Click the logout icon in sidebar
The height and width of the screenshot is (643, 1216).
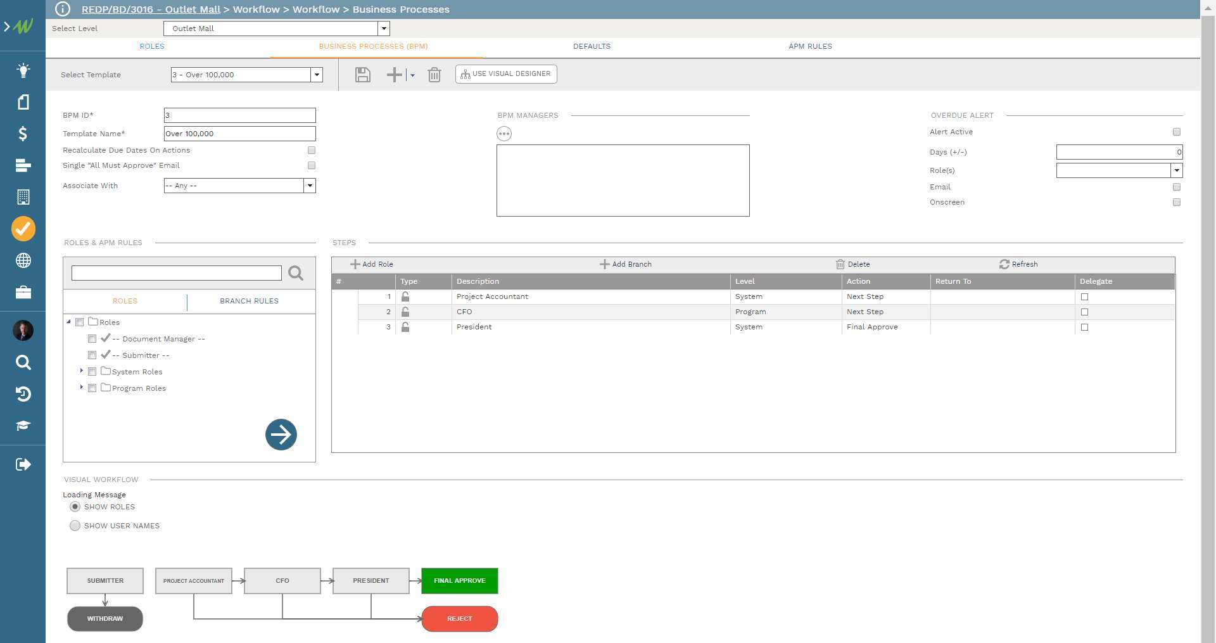point(23,464)
